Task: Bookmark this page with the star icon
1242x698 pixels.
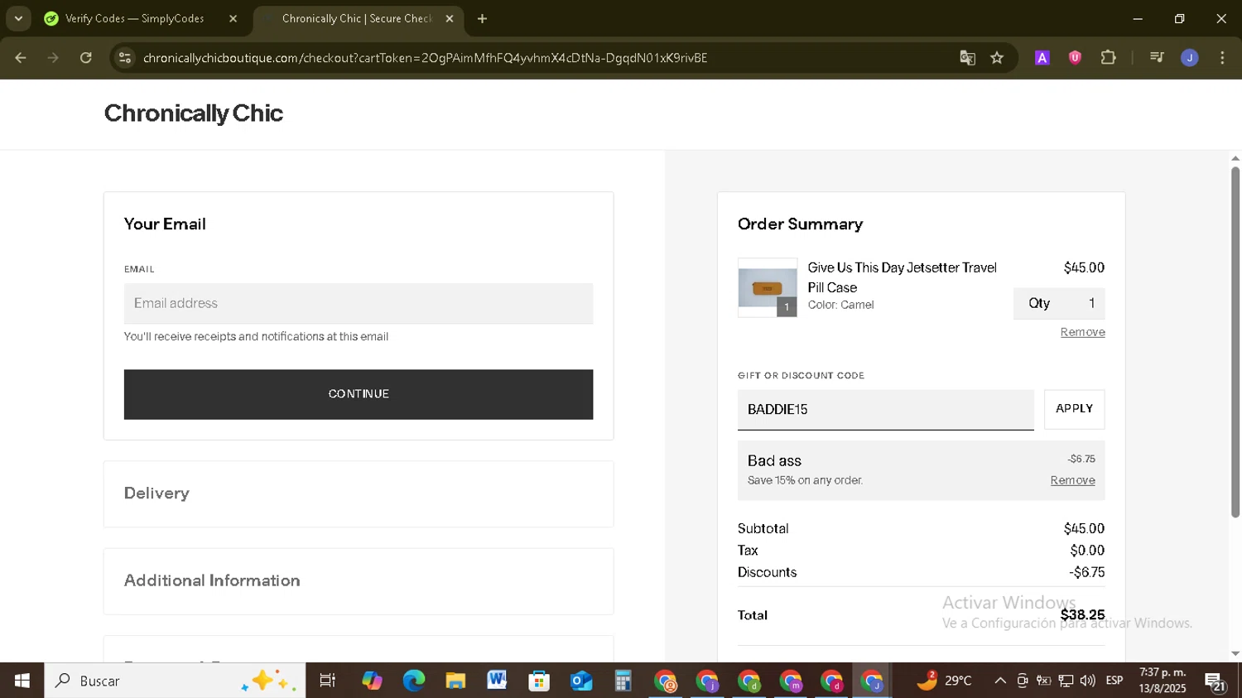Action: 997,58
